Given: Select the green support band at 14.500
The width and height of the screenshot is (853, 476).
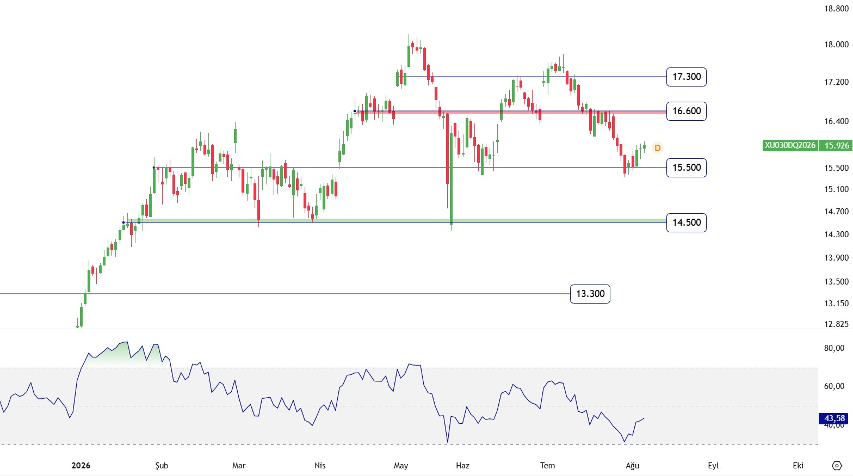Looking at the screenshot, I should [396, 220].
